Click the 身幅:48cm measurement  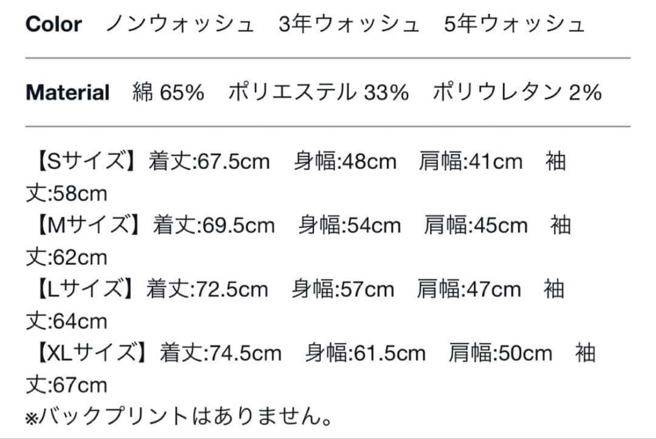[345, 162]
